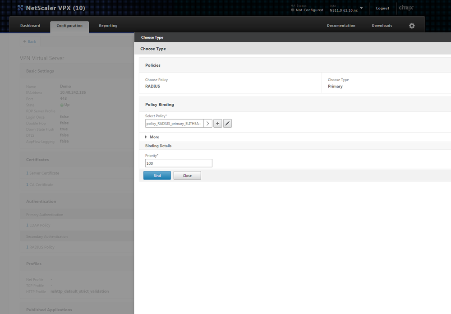Log out using the Logout link

pos(382,8)
